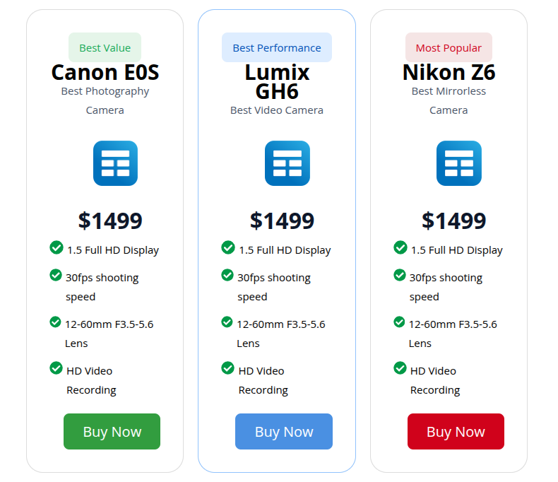This screenshot has width=558, height=482.
Task: Click Canon's HD Video Recording checkmark
Action: (56, 368)
